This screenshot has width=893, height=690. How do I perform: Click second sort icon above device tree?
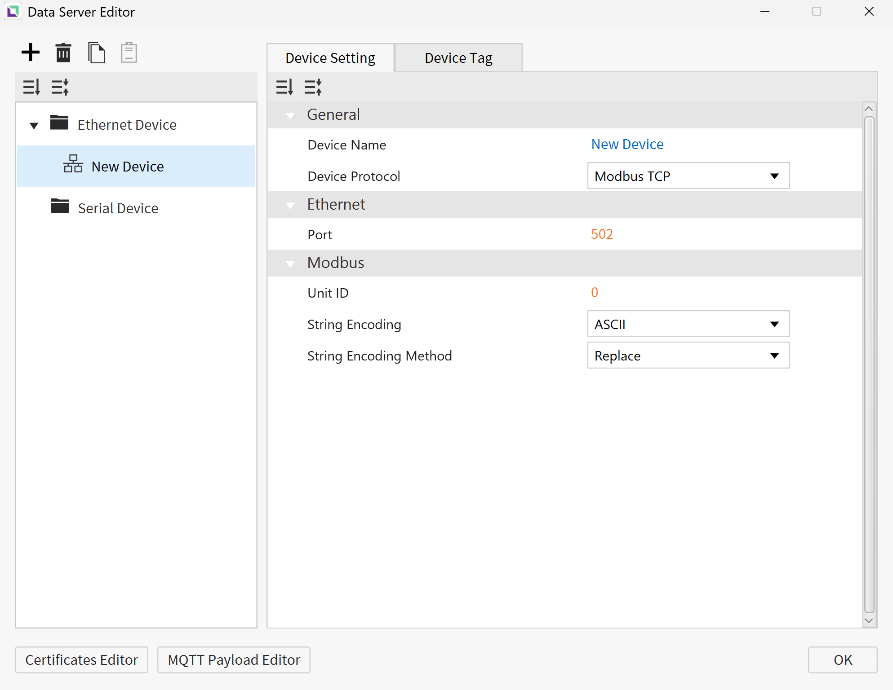coord(60,87)
